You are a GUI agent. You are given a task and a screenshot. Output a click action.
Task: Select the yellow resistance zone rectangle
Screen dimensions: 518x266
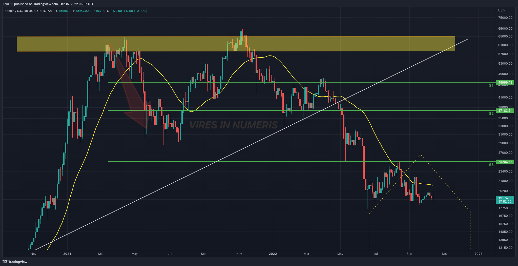coord(236,44)
